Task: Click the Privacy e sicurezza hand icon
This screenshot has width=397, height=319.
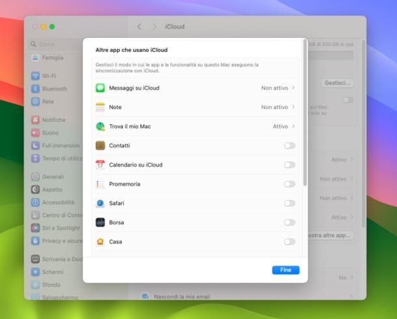Action: [35, 241]
